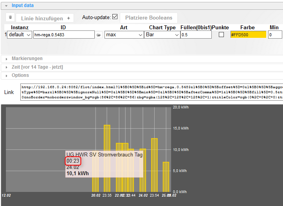
Task: Click the Farbe column header
Action: pyautogui.click(x=247, y=28)
